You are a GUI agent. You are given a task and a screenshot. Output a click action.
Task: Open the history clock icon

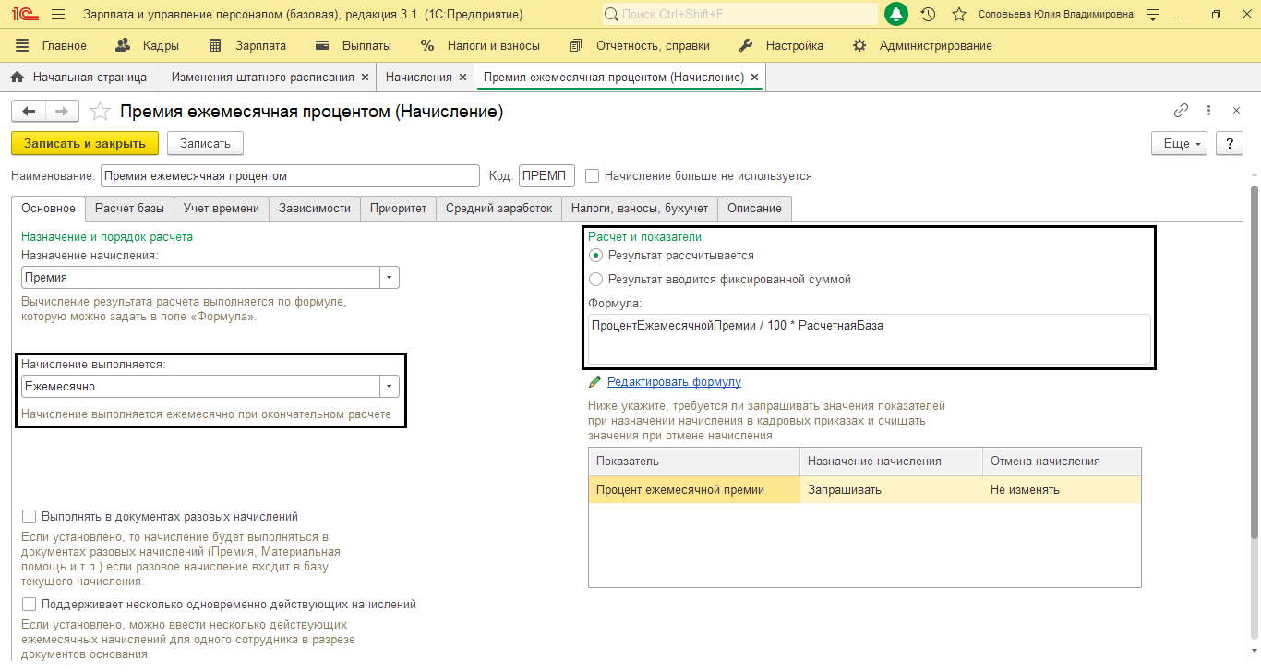coord(929,15)
